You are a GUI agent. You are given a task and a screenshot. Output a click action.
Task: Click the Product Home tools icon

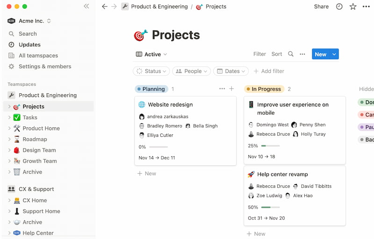pos(17,128)
